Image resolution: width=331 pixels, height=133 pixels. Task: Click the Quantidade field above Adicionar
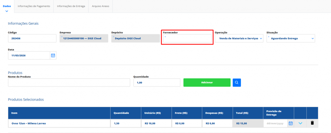(x=157, y=83)
